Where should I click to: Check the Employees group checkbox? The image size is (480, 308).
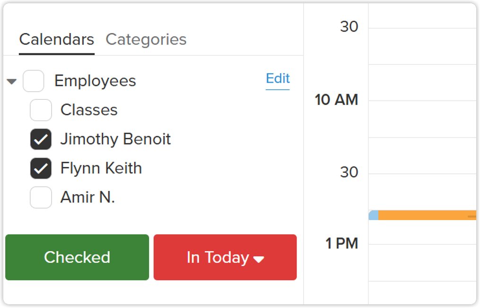[34, 81]
